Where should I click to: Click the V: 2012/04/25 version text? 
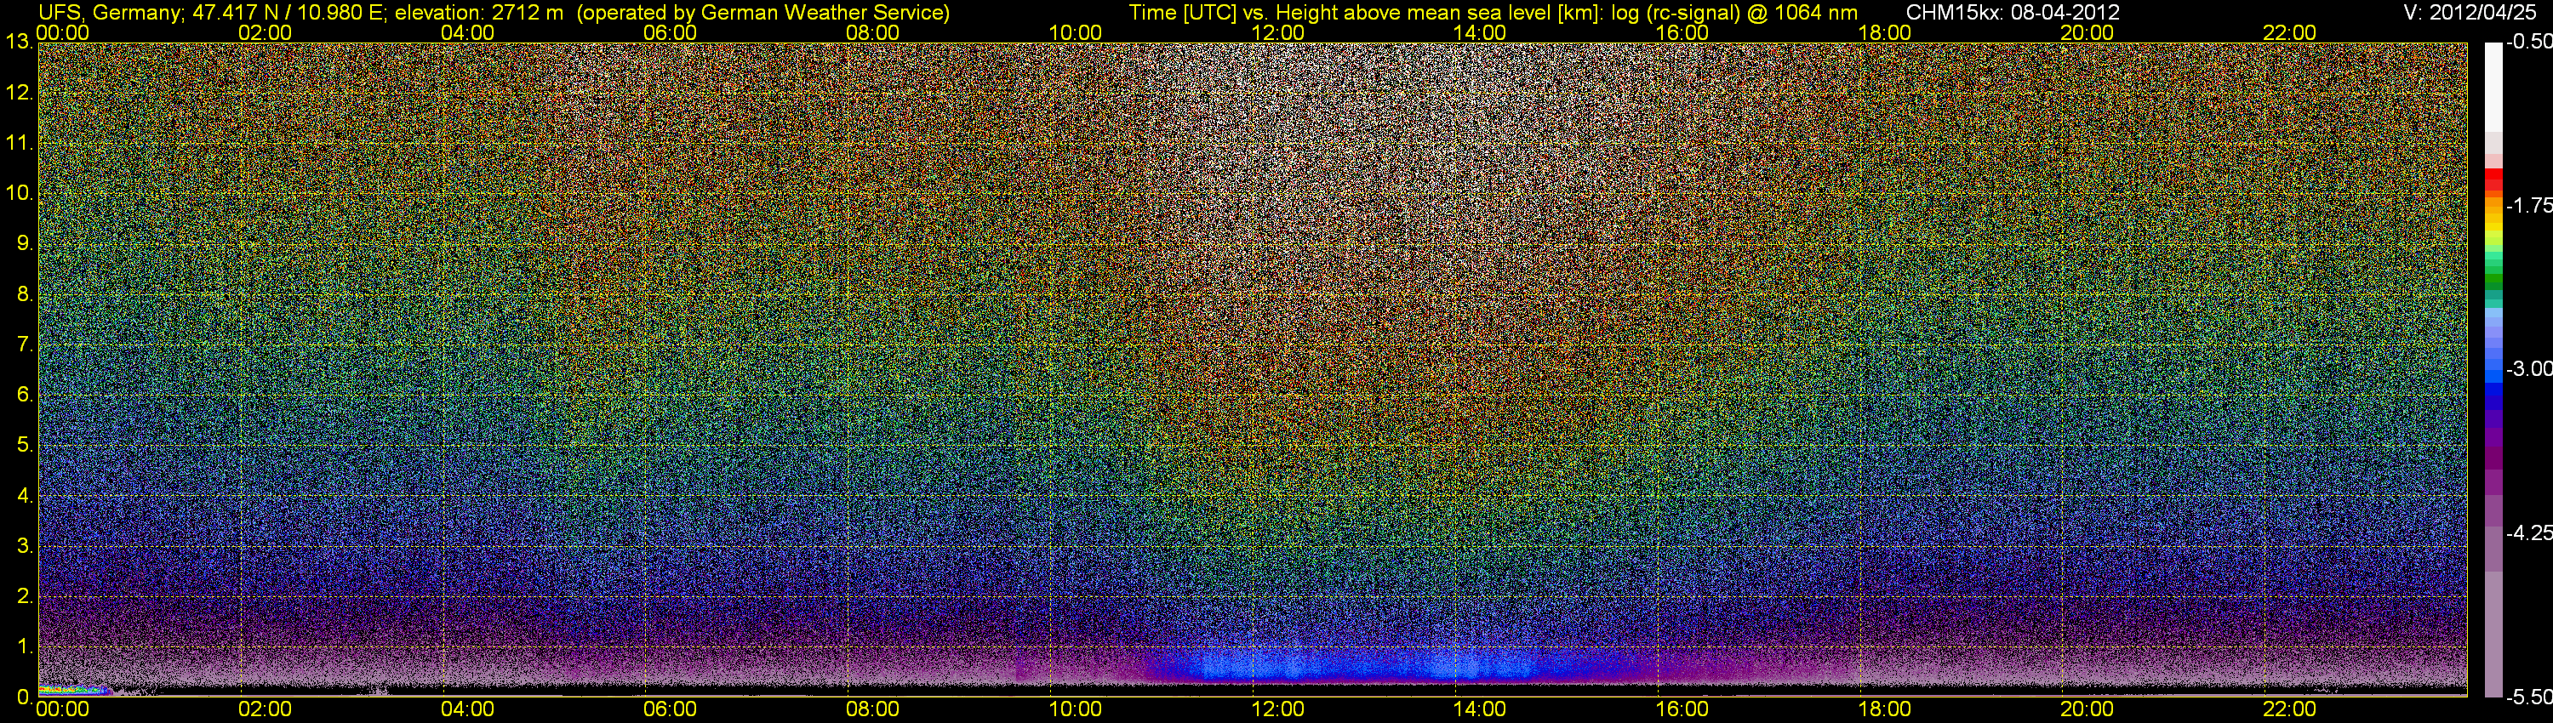point(2472,13)
